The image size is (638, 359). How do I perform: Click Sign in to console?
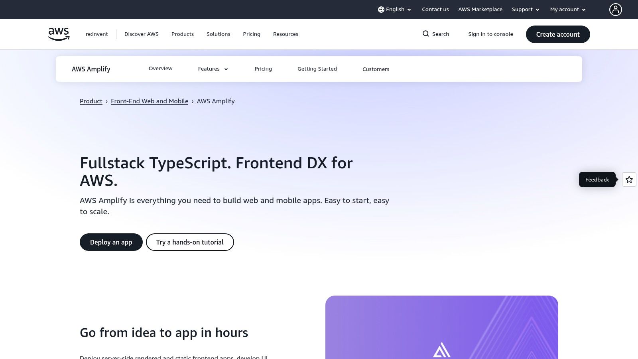tap(490, 34)
